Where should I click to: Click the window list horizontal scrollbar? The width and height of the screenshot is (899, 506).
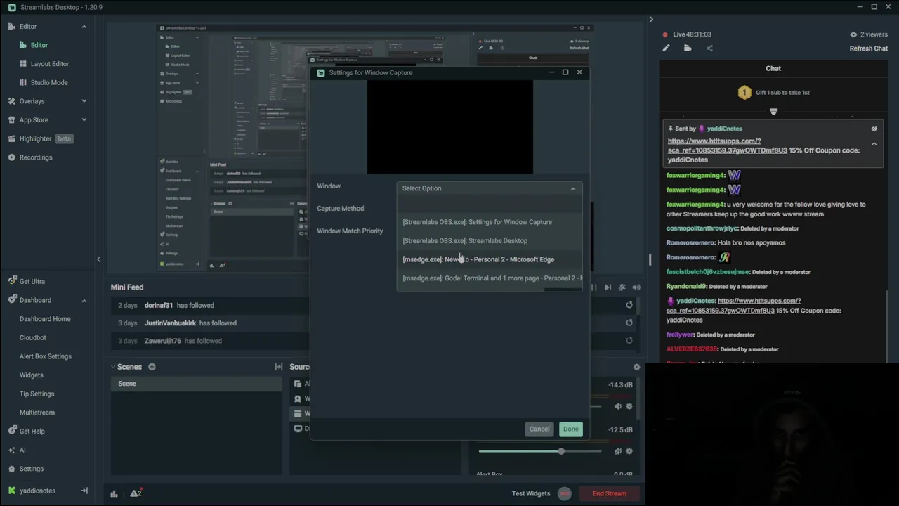pos(562,290)
